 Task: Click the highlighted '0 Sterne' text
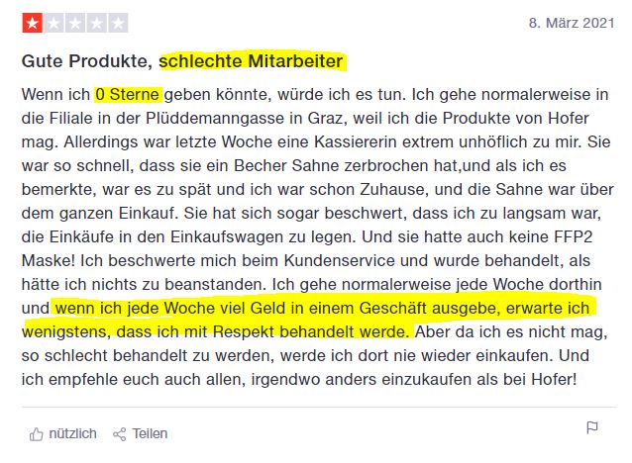[x=128, y=95]
